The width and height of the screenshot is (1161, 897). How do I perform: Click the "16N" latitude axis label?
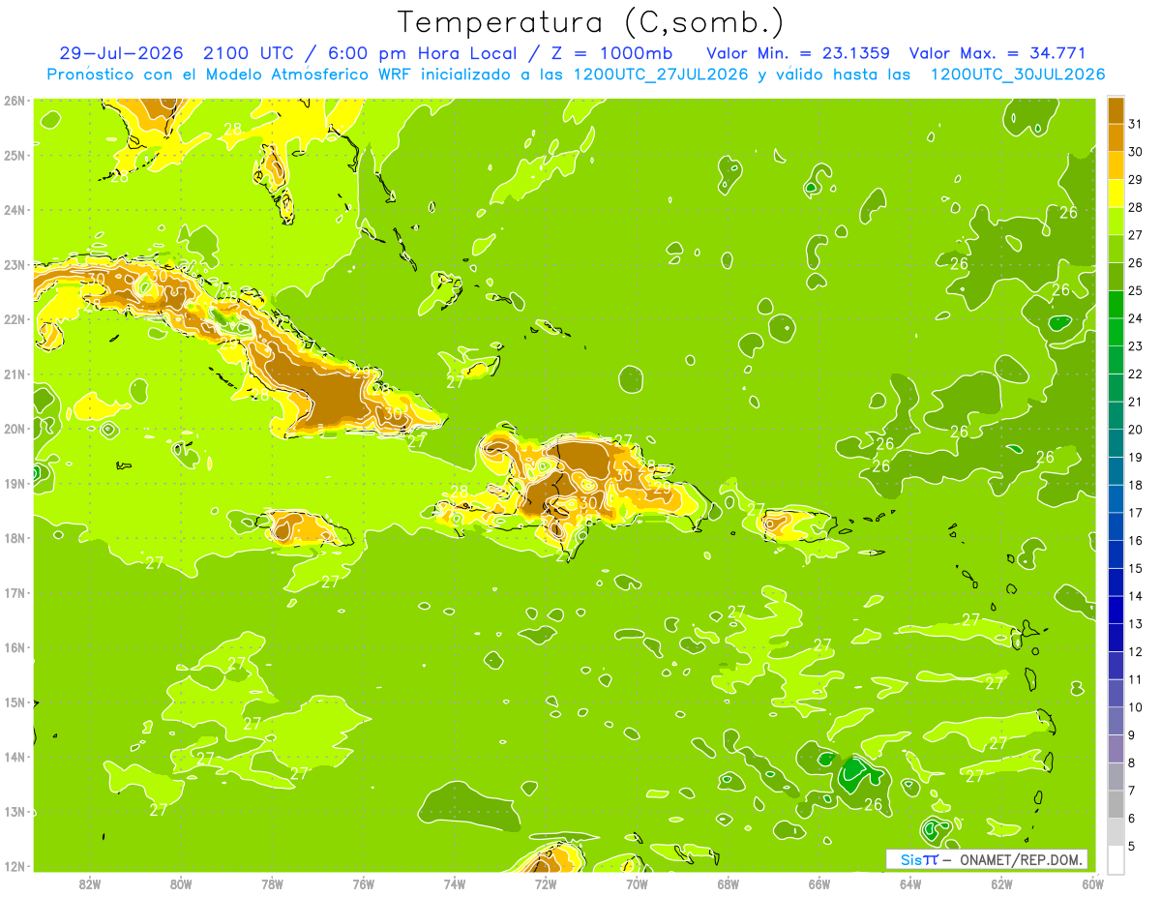14,647
